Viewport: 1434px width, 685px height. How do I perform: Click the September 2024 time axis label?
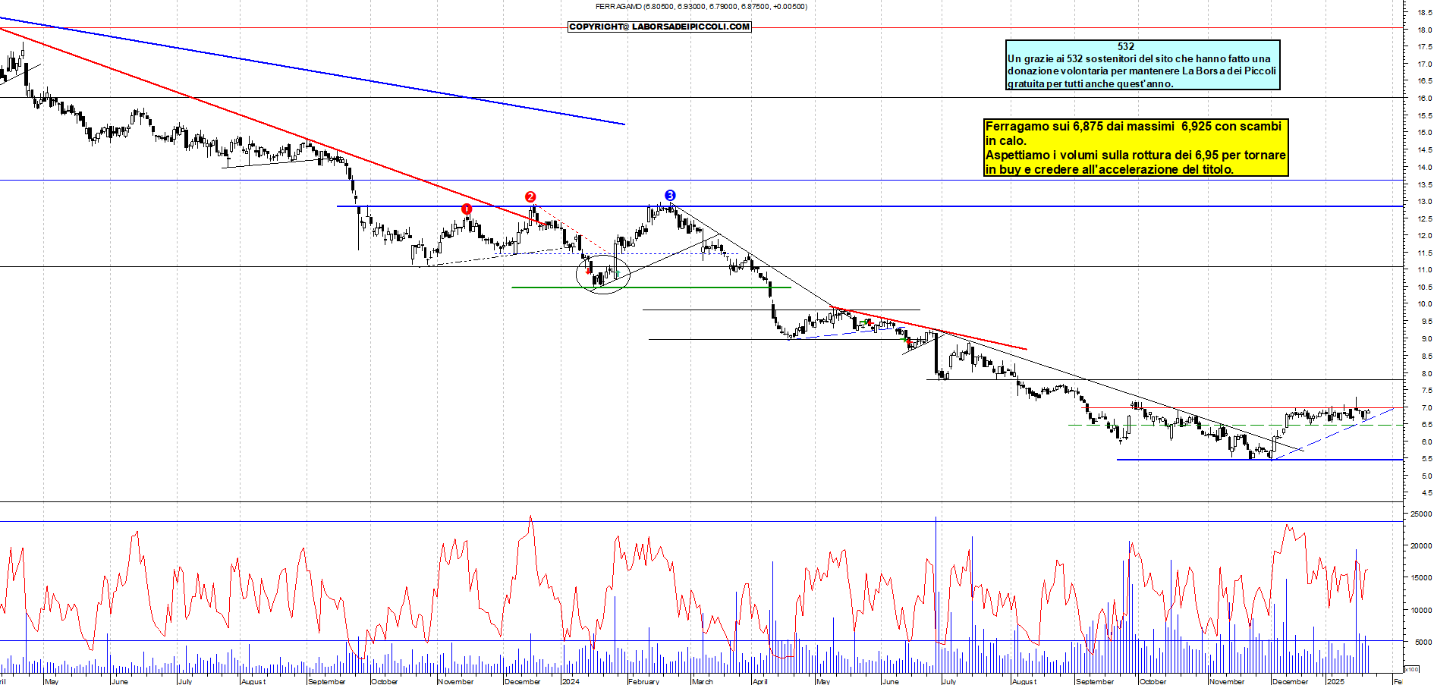coord(1095,681)
